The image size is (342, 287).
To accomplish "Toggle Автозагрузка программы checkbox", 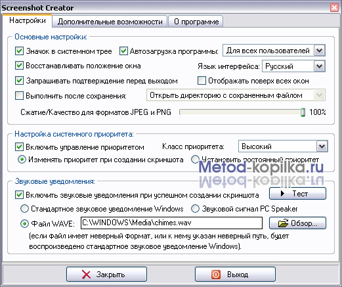I will tap(123, 51).
